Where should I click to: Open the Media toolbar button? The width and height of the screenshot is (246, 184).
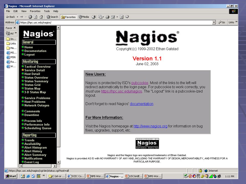84,17
